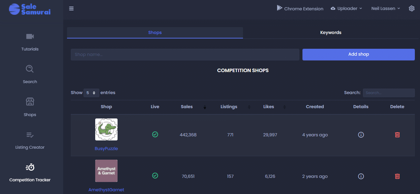
Task: Click the BusyPuzzle crocodile thumbnail
Action: click(x=106, y=129)
